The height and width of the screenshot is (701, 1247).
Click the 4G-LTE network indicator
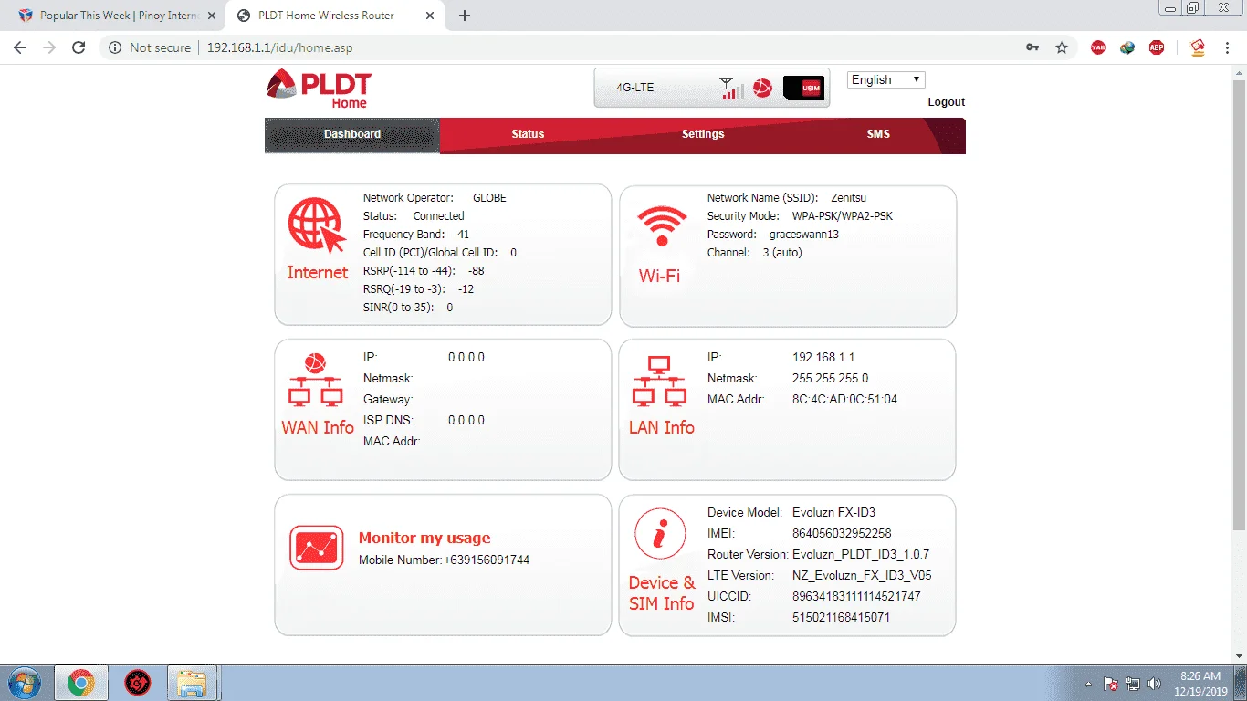635,88
